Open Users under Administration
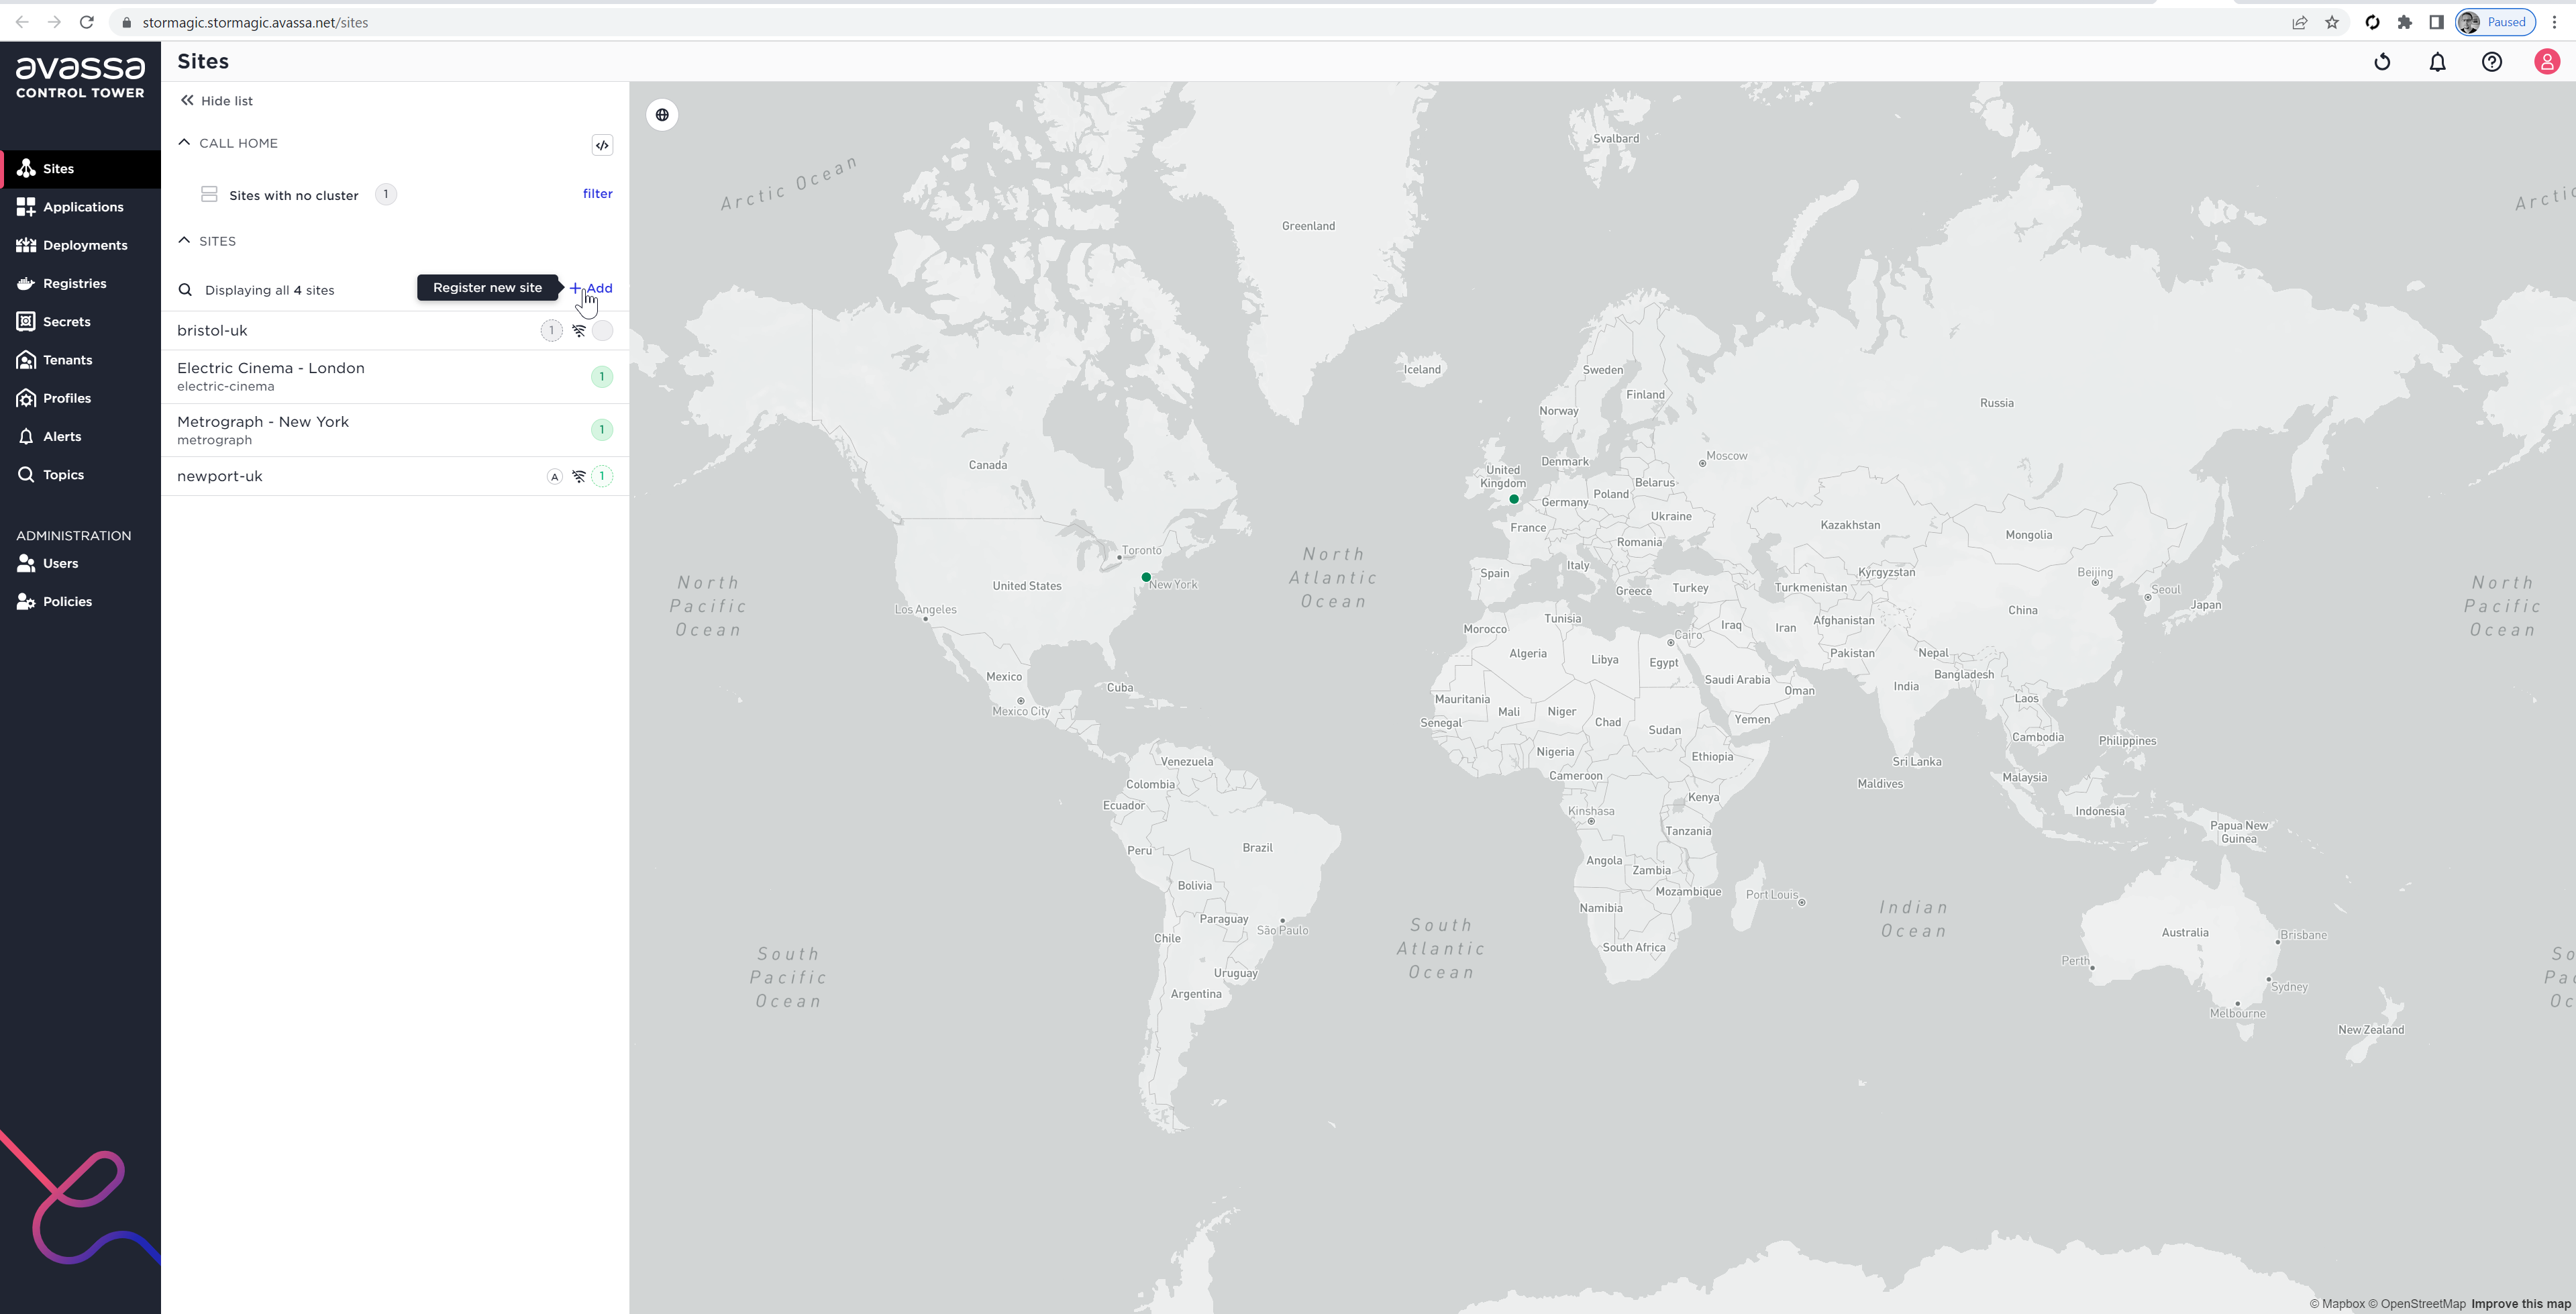The height and width of the screenshot is (1314, 2576). click(80, 564)
